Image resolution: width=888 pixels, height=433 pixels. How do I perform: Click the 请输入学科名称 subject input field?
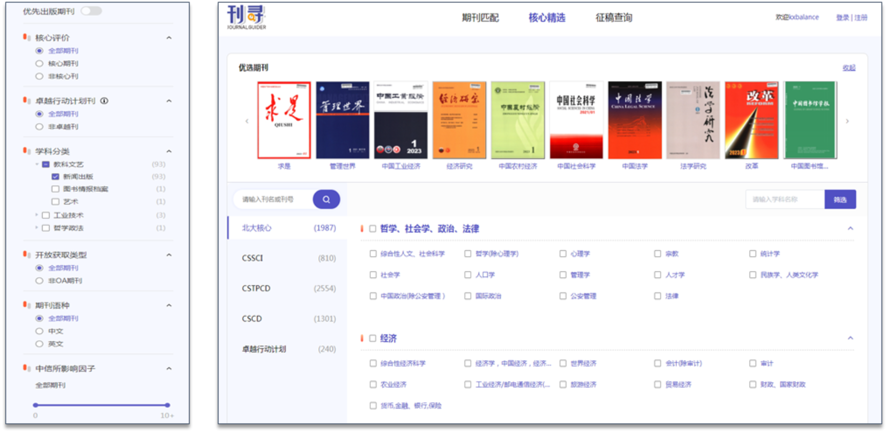(785, 200)
